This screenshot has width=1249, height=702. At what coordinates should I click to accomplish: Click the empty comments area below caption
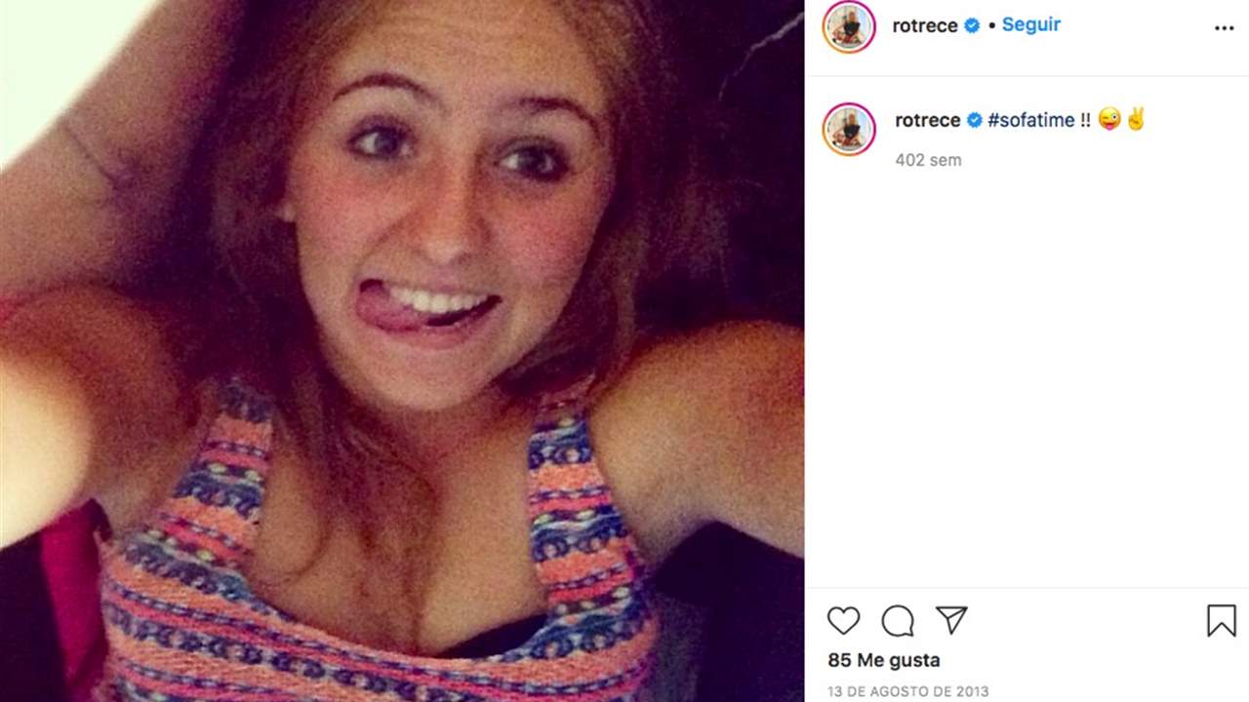point(1027,380)
